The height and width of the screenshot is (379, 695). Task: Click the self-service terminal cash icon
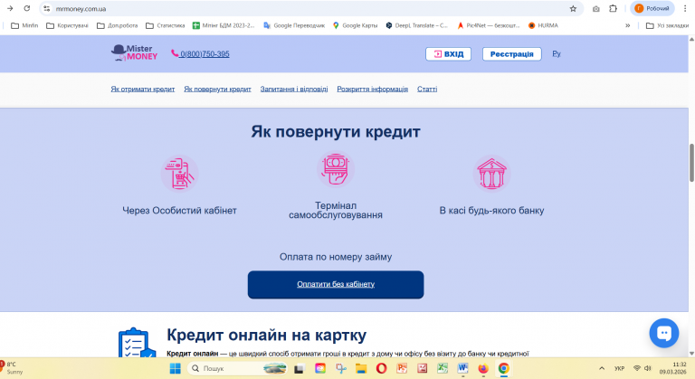[x=336, y=169]
